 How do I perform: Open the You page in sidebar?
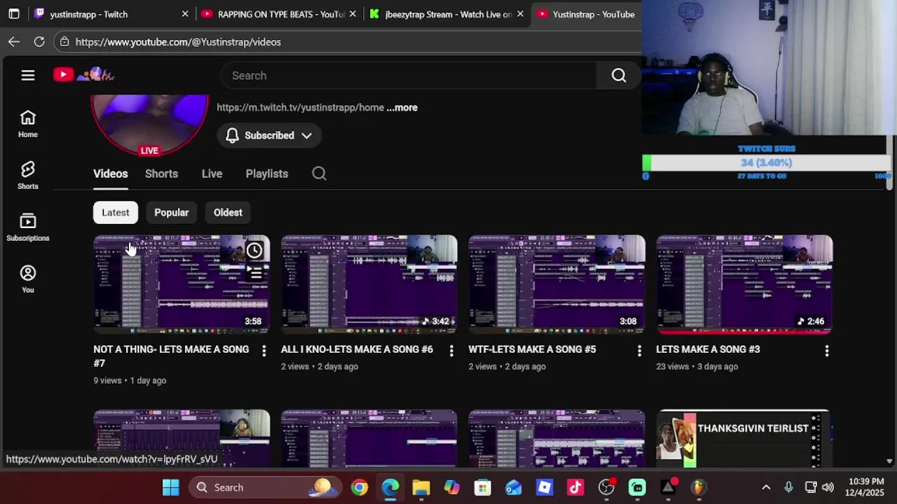pos(28,279)
